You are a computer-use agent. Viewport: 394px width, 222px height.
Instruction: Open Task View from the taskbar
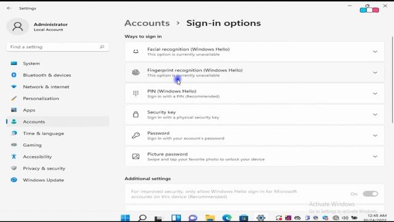click(158, 218)
